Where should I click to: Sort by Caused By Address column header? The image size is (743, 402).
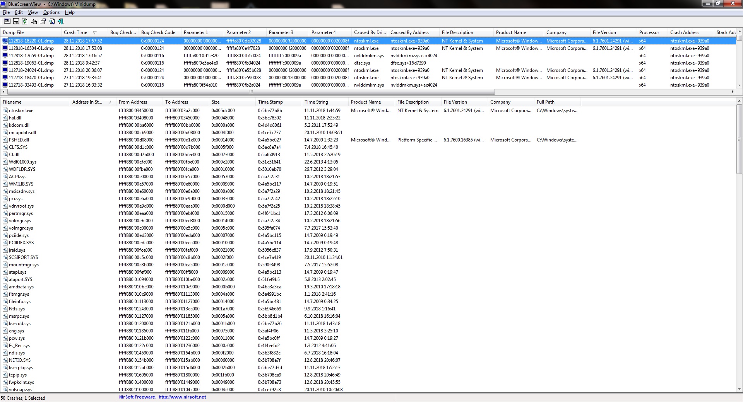click(413, 32)
